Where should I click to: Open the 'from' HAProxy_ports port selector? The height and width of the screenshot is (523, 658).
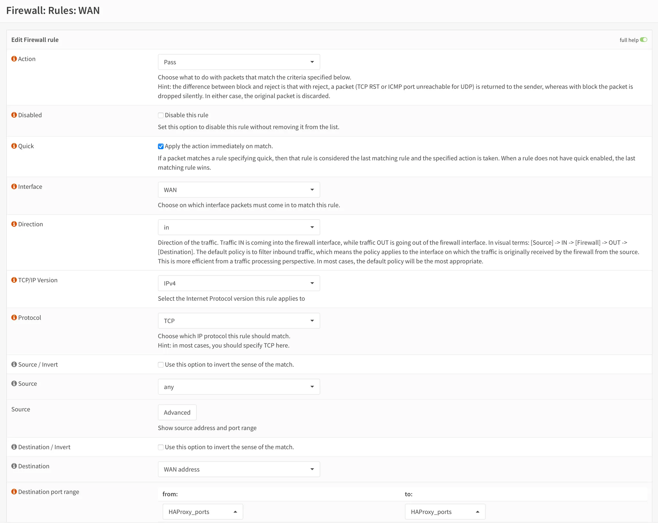(203, 512)
